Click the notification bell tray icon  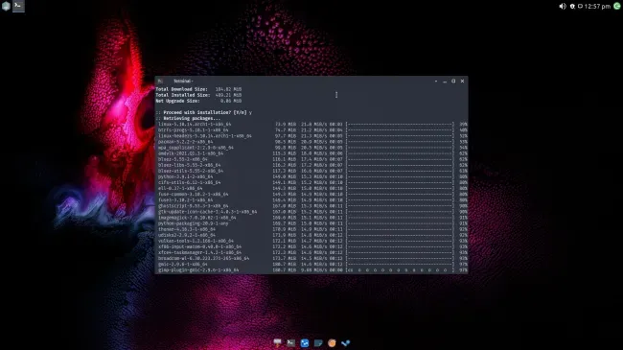point(572,6)
